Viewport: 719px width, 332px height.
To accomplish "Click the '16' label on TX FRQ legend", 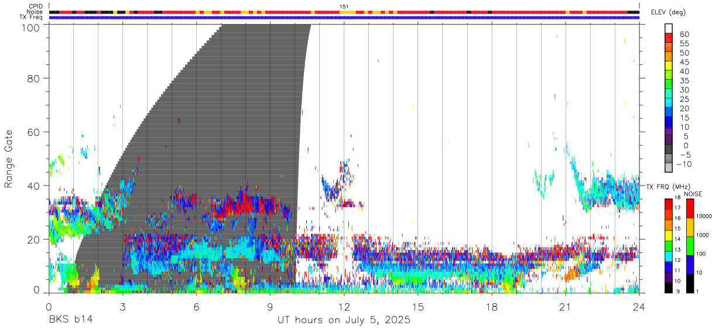I will pos(677,218).
